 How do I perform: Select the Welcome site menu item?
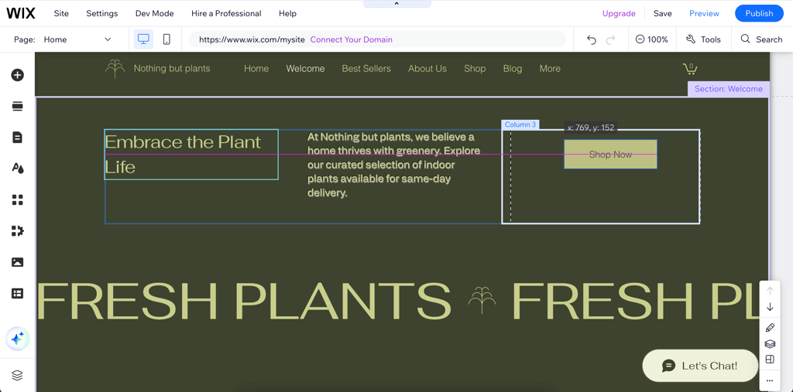click(305, 68)
